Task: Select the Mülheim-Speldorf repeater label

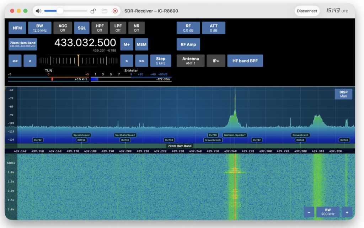Action: 235,135
